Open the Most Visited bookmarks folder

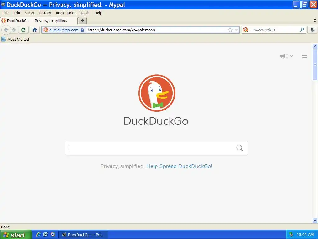pyautogui.click(x=15, y=39)
